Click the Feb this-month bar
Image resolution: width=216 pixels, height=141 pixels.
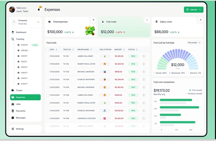tap(170, 115)
